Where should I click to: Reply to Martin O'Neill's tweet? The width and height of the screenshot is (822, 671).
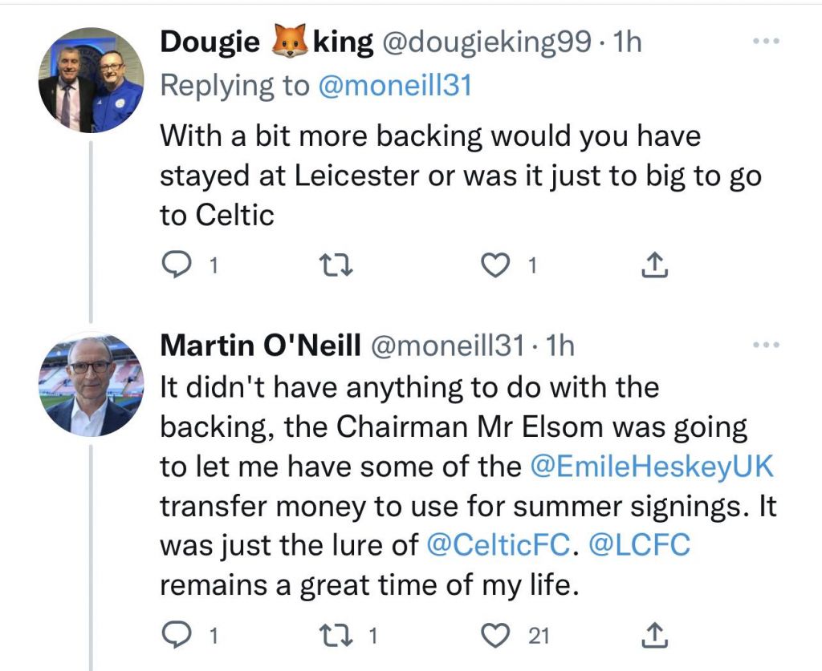click(173, 636)
